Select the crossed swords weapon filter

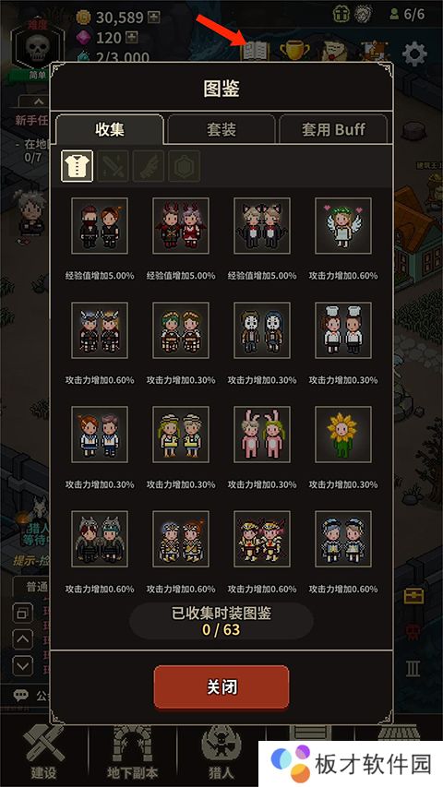click(113, 166)
